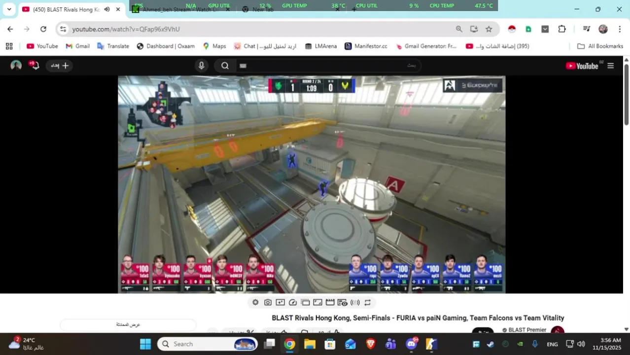630x355 pixels.
Task: Open the Chrome apps grid shortcut
Action: tap(9, 46)
